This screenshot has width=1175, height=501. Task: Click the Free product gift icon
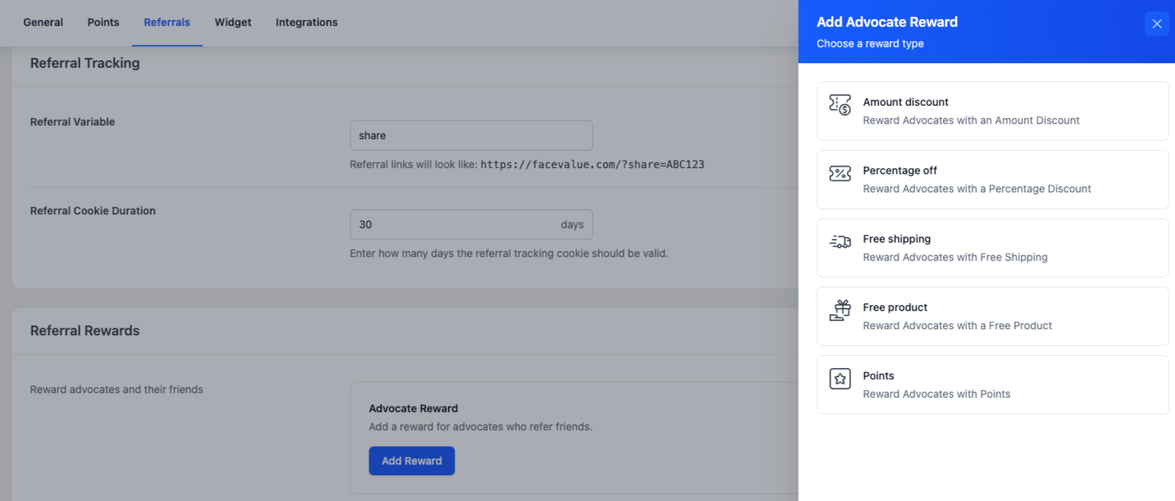[840, 309]
